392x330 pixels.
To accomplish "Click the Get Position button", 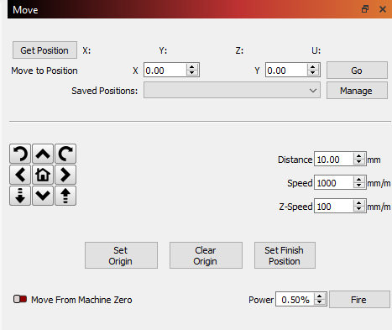I will pyautogui.click(x=44, y=50).
